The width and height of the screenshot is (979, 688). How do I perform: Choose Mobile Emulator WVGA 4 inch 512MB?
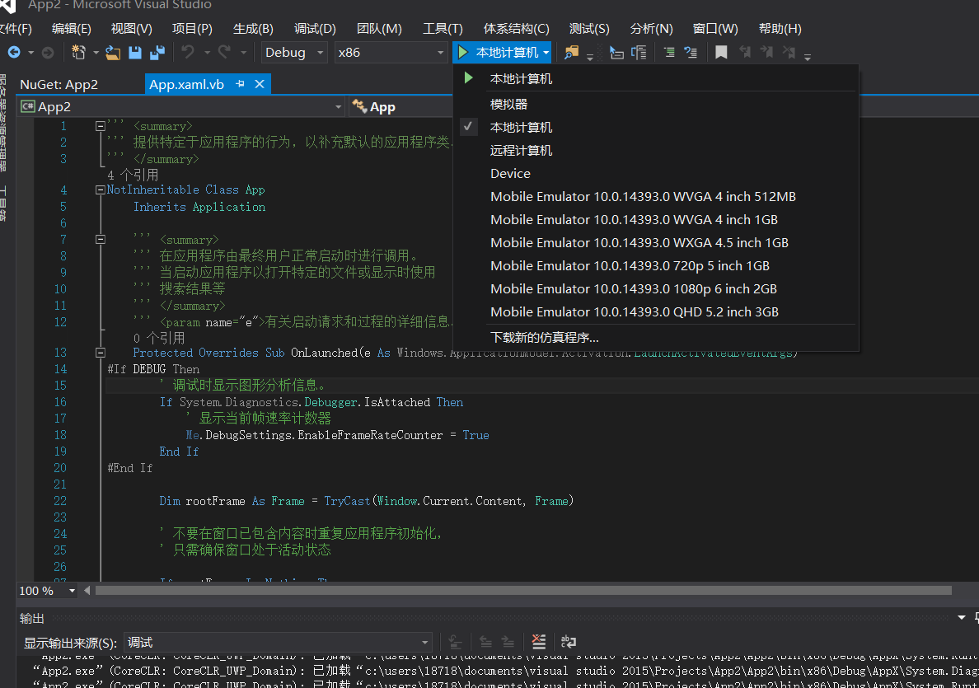657,197
